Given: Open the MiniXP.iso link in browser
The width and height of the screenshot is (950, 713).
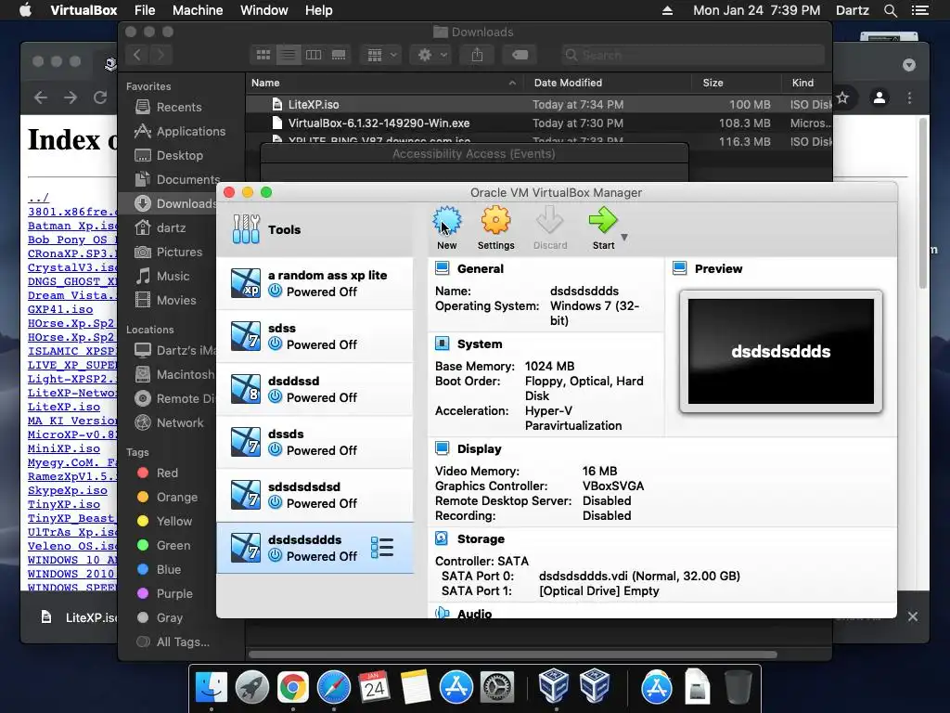Looking at the screenshot, I should 64,448.
